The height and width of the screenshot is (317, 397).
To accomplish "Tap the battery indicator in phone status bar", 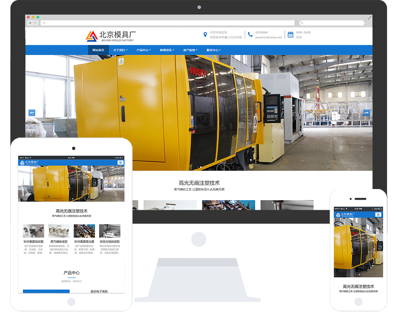I will pos(380,209).
